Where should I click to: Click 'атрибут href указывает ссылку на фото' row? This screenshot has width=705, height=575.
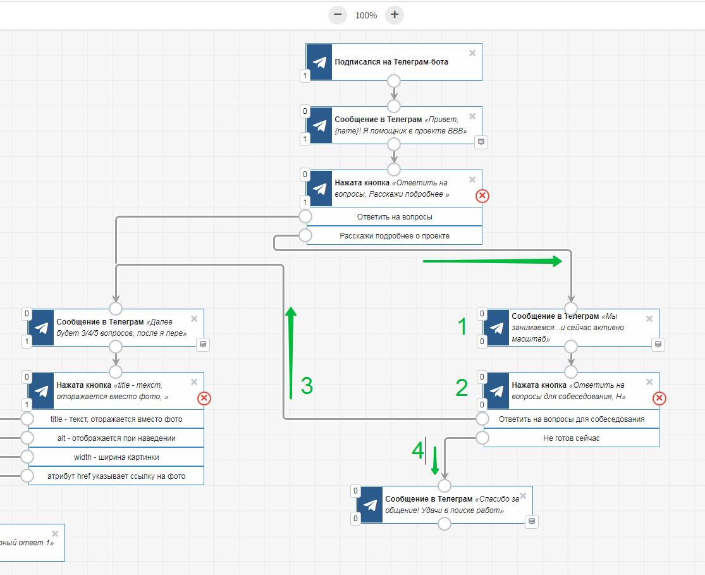(x=116, y=476)
